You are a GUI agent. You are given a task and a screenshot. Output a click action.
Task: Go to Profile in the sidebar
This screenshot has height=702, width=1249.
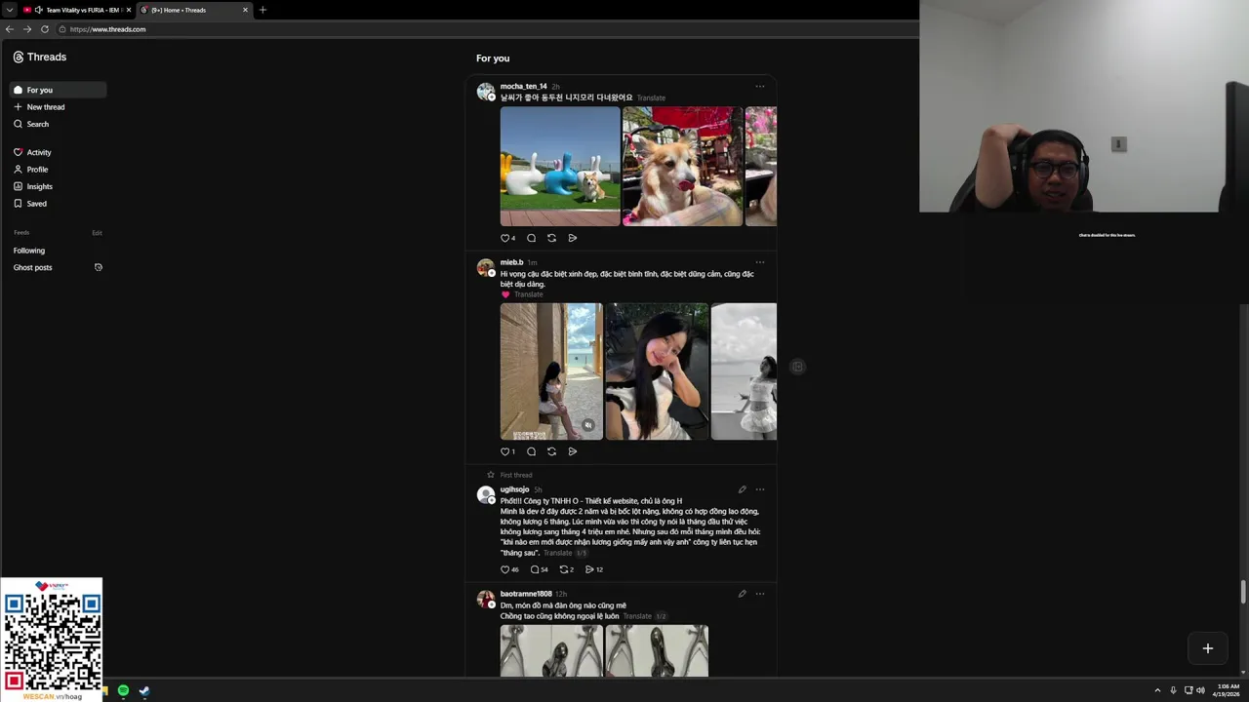tap(31, 170)
